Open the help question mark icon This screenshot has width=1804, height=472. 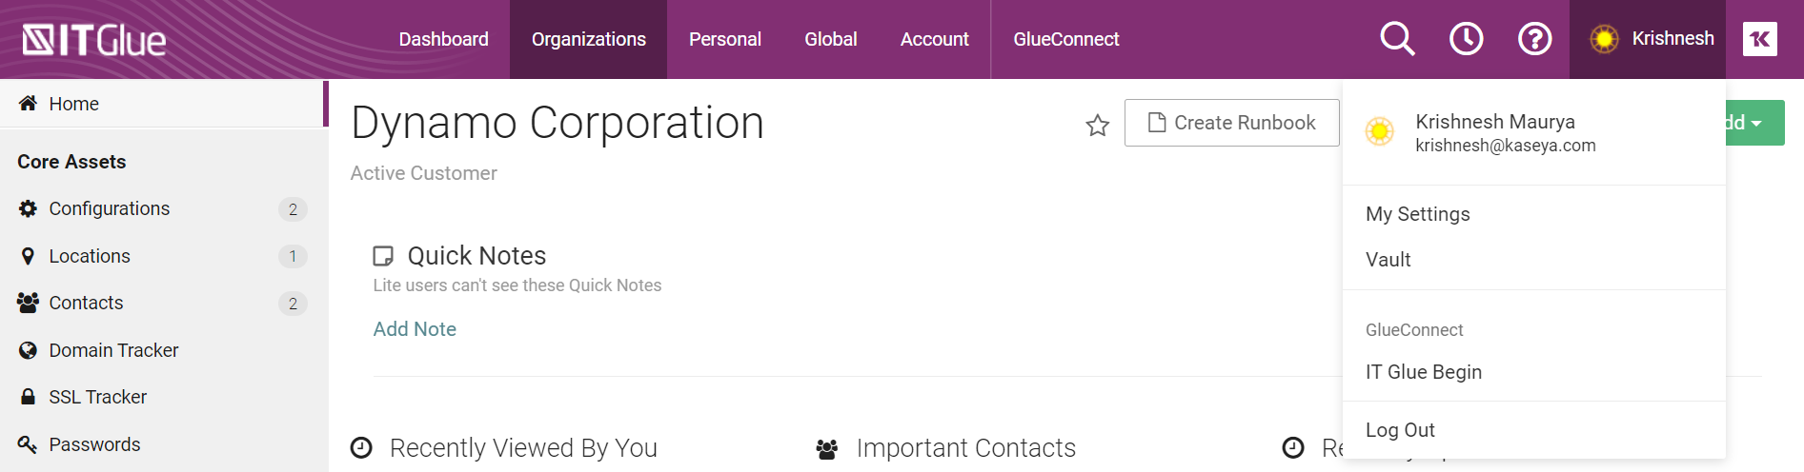(1534, 39)
